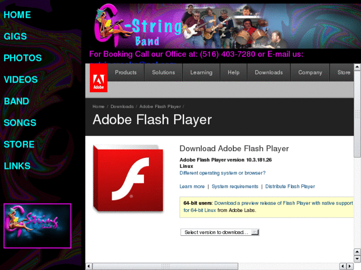Open the Adobe Downloads menu
Image resolution: width=361 pixels, height=270 pixels.
pyautogui.click(x=269, y=72)
